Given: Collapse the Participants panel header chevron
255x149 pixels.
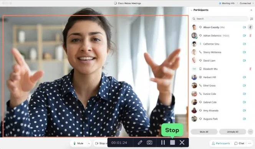Looking at the screenshot, I should pyautogui.click(x=191, y=10).
